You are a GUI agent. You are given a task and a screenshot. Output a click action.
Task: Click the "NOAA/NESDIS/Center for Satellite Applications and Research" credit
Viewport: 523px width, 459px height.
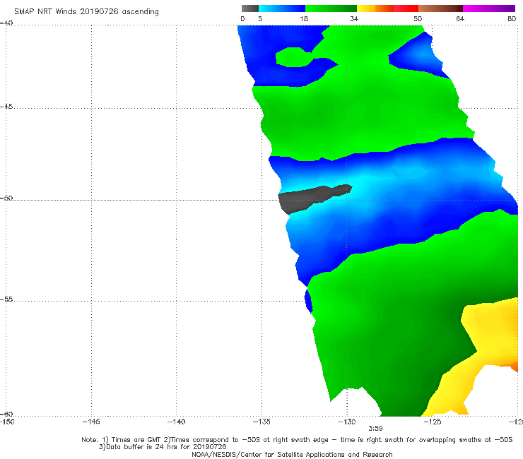(x=292, y=454)
